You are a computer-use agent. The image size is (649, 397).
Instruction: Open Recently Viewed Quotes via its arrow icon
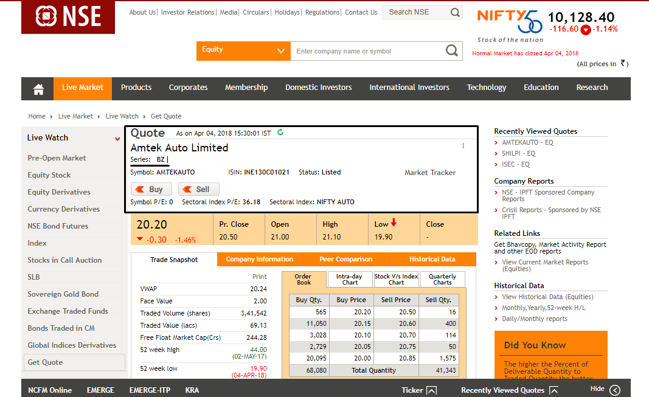[553, 390]
